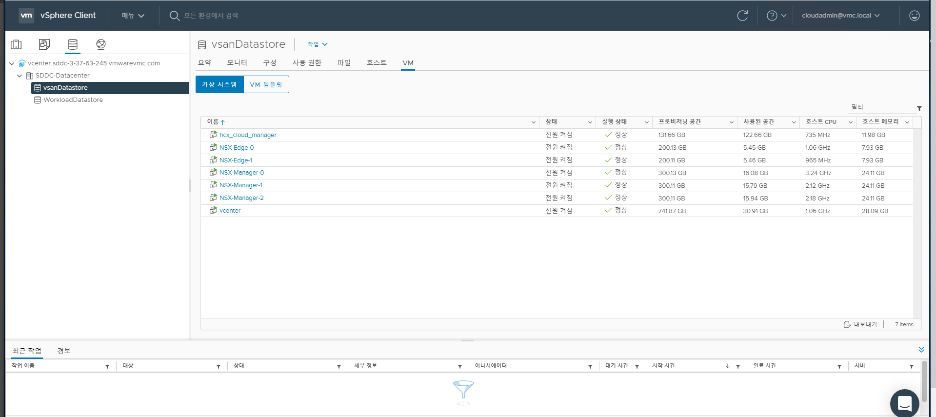Click the vcenter VM icon
This screenshot has width=936, height=417.
(213, 210)
